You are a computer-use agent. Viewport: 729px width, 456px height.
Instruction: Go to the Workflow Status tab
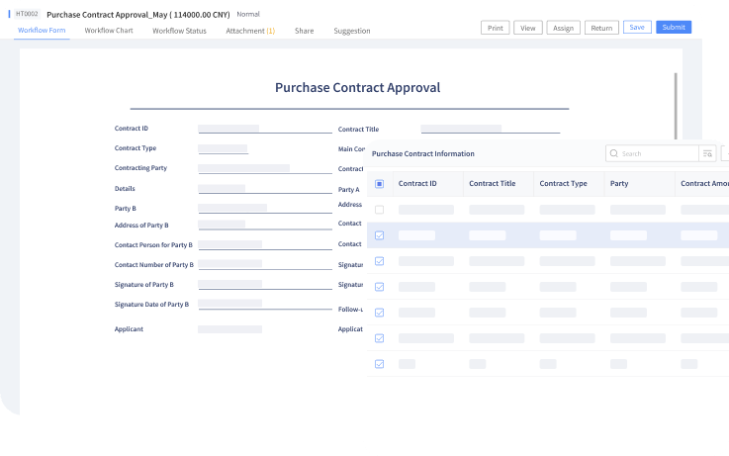[x=179, y=31]
